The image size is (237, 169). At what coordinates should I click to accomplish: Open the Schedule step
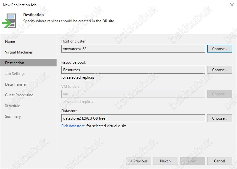13,106
